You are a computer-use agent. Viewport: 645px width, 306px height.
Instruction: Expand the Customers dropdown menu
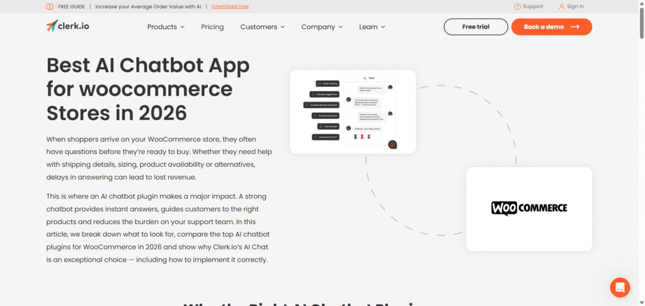click(263, 26)
